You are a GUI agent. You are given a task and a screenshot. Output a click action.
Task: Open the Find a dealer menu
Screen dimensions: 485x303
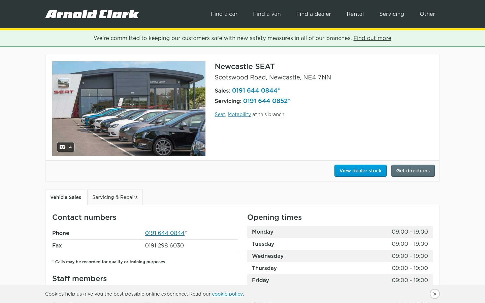[x=314, y=14]
